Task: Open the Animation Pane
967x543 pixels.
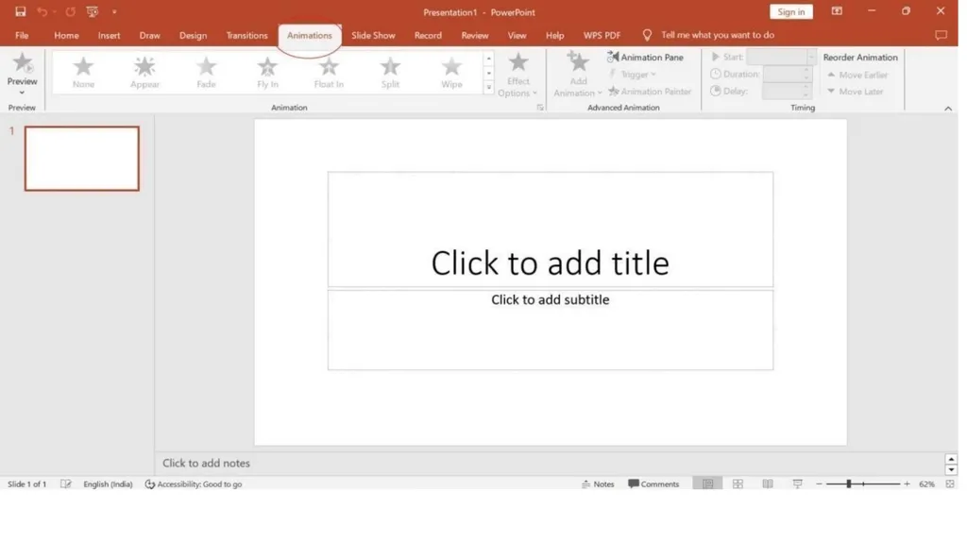Action: pyautogui.click(x=645, y=58)
